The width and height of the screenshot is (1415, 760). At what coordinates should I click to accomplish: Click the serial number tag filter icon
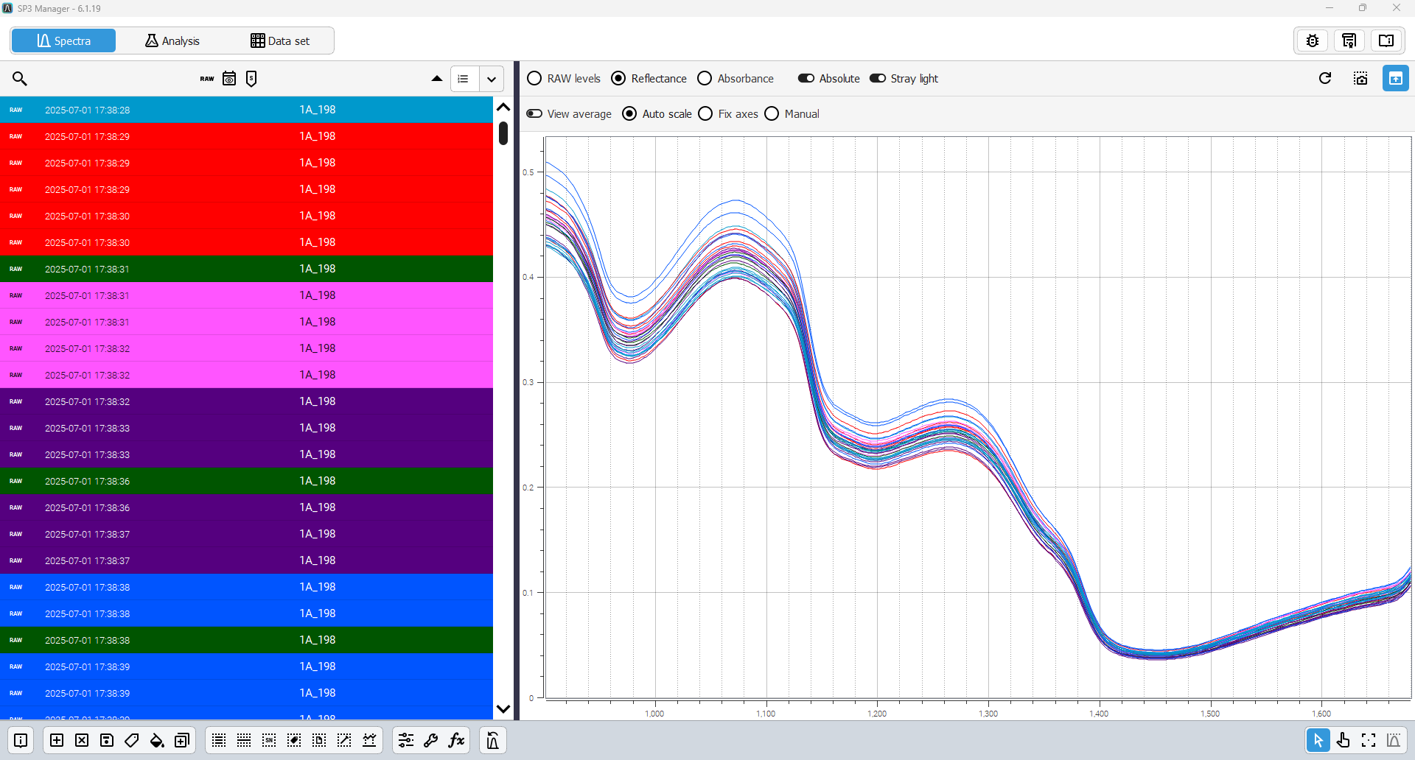point(251,79)
